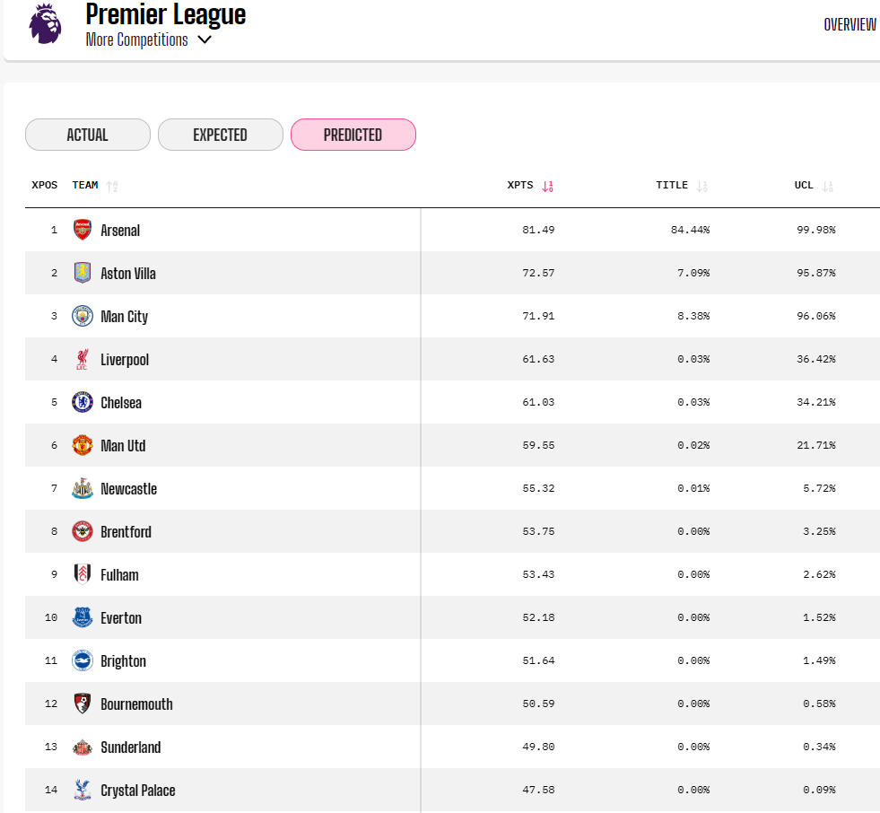
Task: Click the Man City club crest
Action: click(83, 316)
